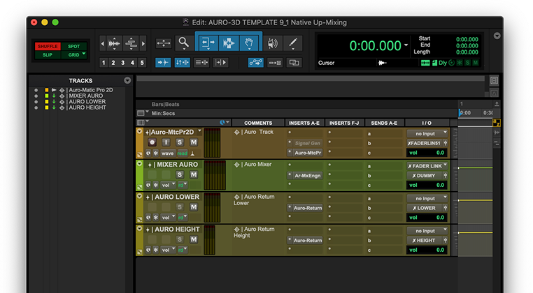Record-enable the Auro-MtcPr2D track
This screenshot has height=293, width=533.
point(152,142)
